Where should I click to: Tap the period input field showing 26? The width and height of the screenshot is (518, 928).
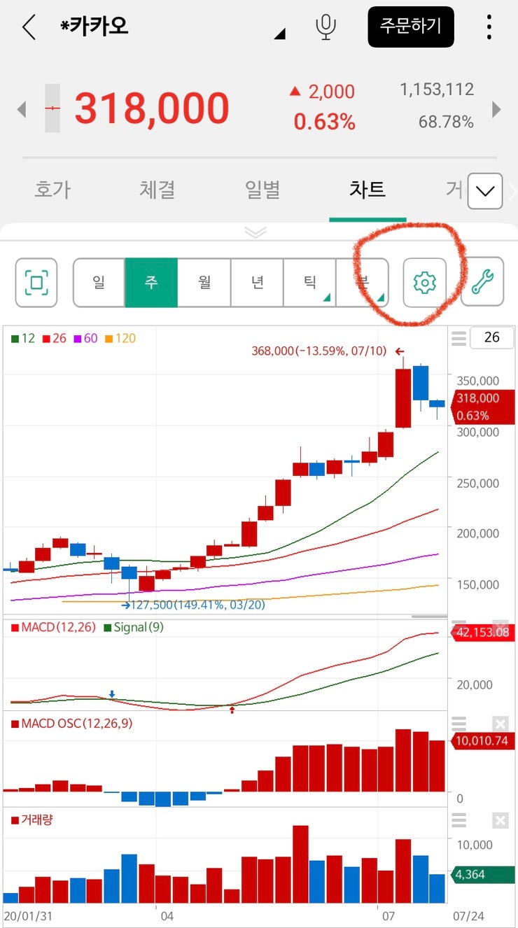click(x=491, y=337)
